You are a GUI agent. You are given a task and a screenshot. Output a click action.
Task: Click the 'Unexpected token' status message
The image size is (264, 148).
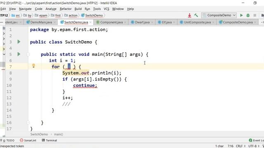(12, 146)
